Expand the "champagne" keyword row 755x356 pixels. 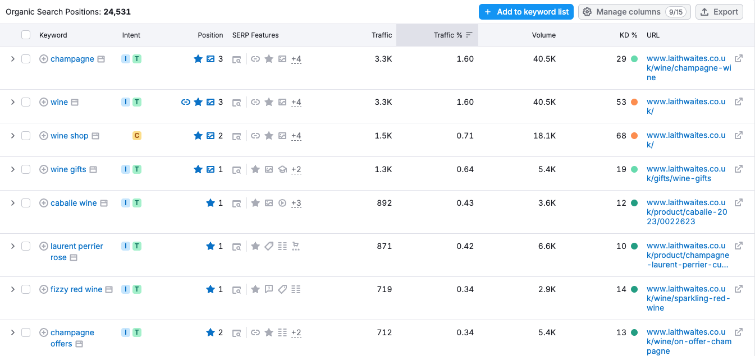click(12, 58)
